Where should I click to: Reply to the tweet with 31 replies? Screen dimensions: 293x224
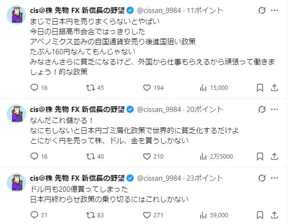[34, 215]
